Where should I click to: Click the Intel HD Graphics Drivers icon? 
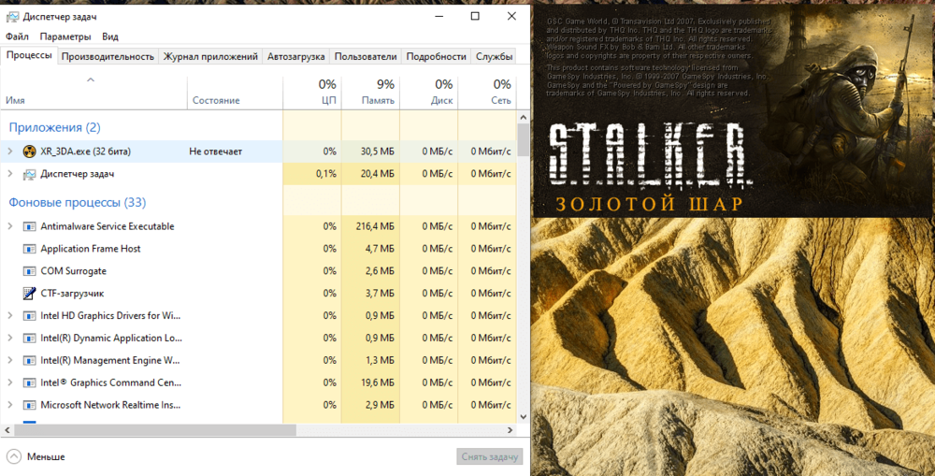pyautogui.click(x=29, y=316)
